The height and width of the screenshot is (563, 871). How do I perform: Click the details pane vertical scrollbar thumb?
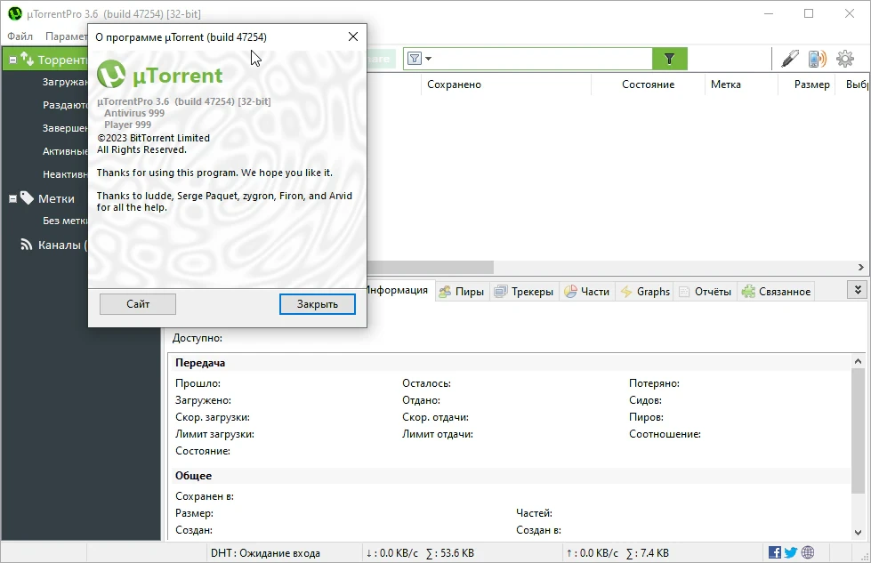(858, 430)
